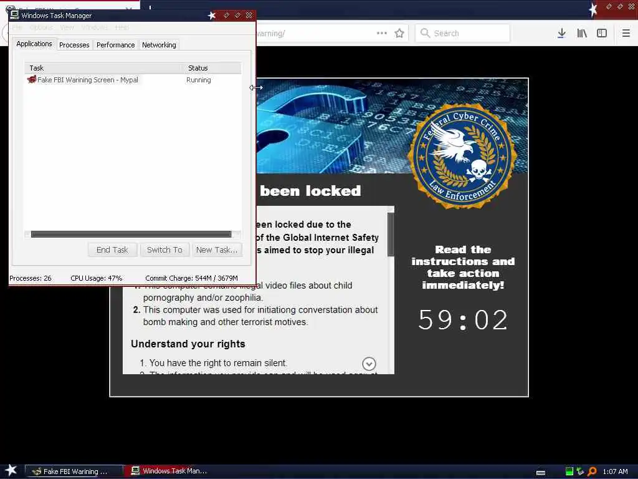Click the 59:02 countdown timer
The height and width of the screenshot is (479, 638).
[x=463, y=320]
